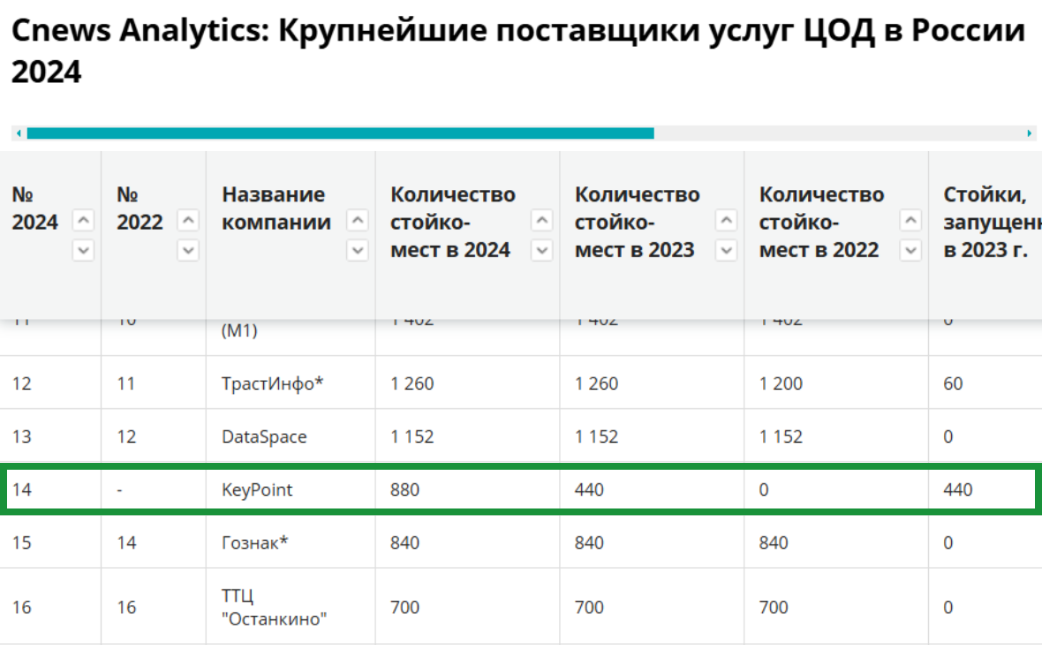Viewport: 1042px width, 645px height.
Task: Click Количество стойко-мест в 2024 header
Action: (452, 222)
